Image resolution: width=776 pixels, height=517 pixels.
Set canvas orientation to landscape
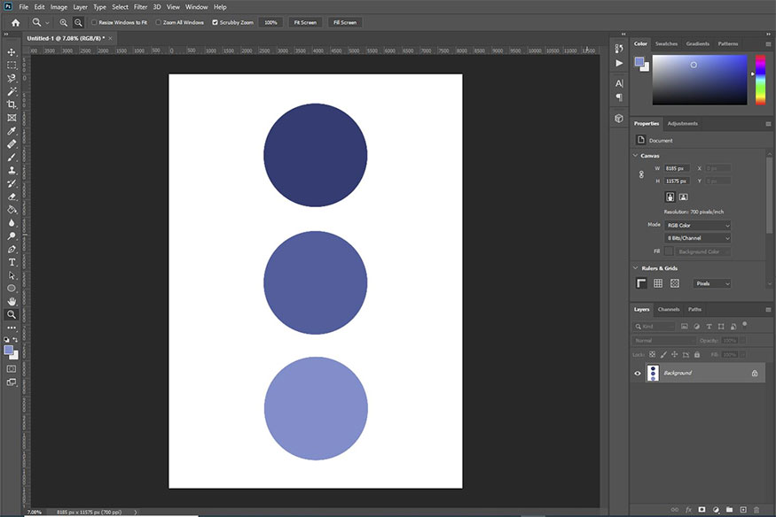pos(684,197)
